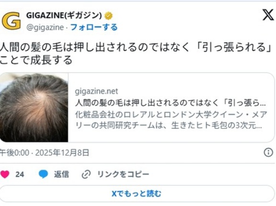The width and height of the screenshot is (276, 206).
Task: Follow GIGAZINE via フォローする link
Action: pyautogui.click(x=94, y=27)
